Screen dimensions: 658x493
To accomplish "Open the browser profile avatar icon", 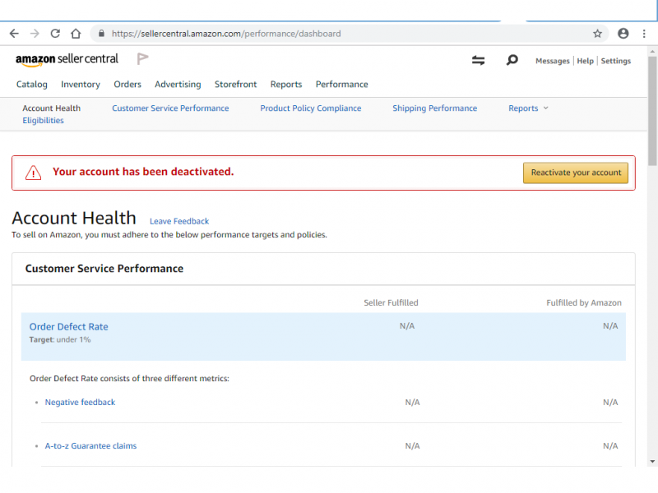I will coord(623,34).
